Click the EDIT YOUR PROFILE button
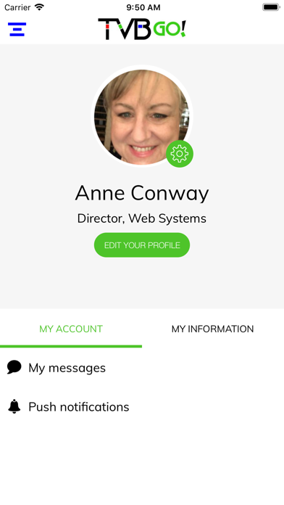Screen dimensions: 284x505 point(142,245)
